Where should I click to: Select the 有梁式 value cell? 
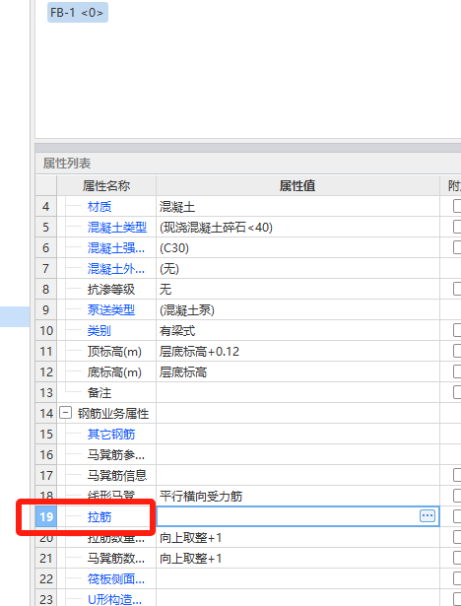click(297, 330)
